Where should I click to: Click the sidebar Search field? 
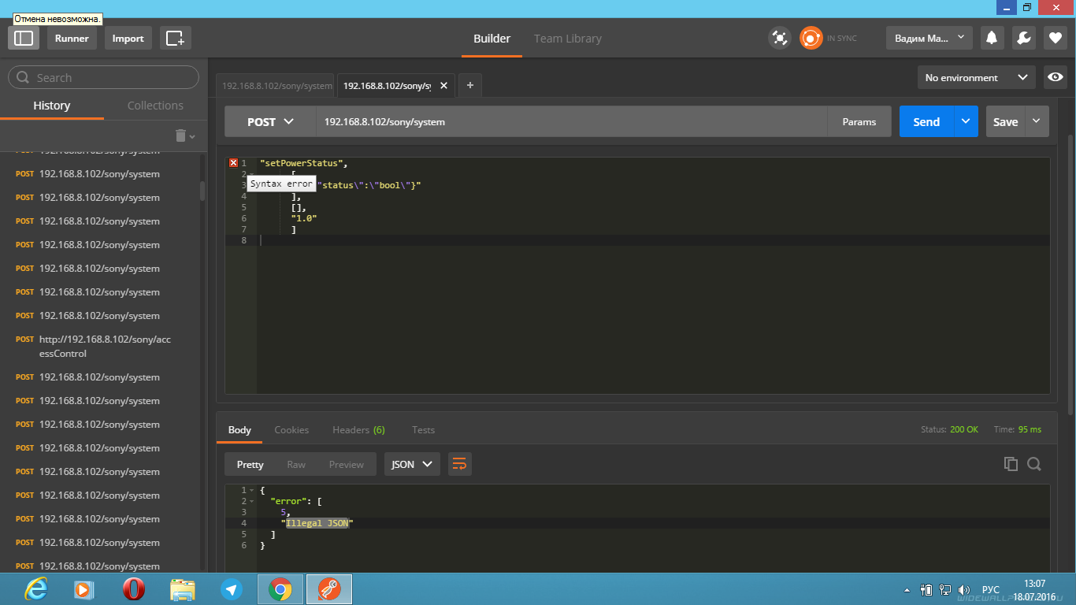[103, 77]
